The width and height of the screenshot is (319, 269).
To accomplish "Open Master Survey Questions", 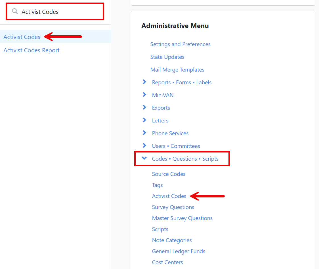I will pos(182,218).
